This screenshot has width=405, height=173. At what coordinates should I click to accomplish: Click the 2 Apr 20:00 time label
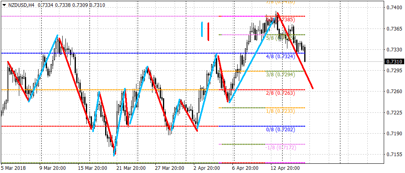point(208,168)
